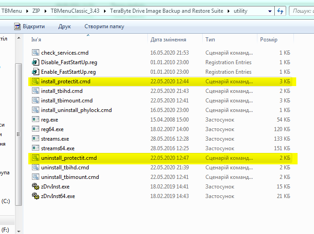Select the Enable_FastStartUp.reg file name
314x234 pixels.
click(x=68, y=72)
